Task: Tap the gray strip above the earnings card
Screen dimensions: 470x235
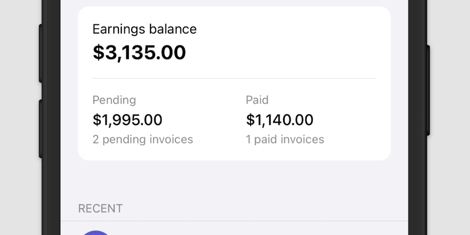Action: [x=234, y=3]
